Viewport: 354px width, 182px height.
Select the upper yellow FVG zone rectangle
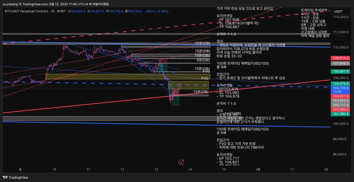click(128, 77)
